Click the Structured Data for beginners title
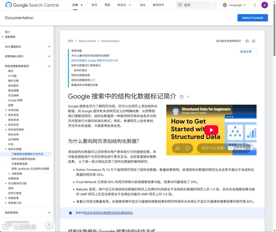The width and height of the screenshot is (276, 232). [x=206, y=109]
